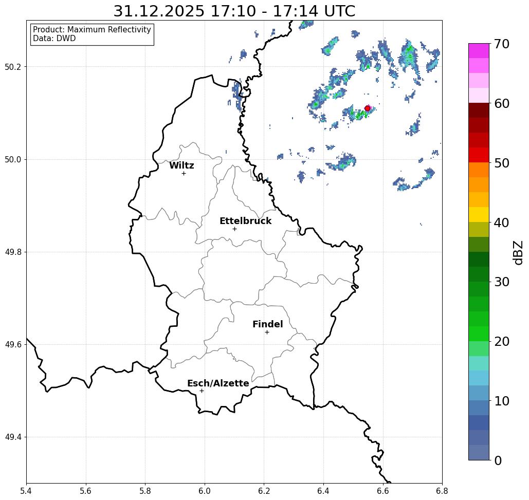Click the bright red swatch just above 50

[479, 155]
